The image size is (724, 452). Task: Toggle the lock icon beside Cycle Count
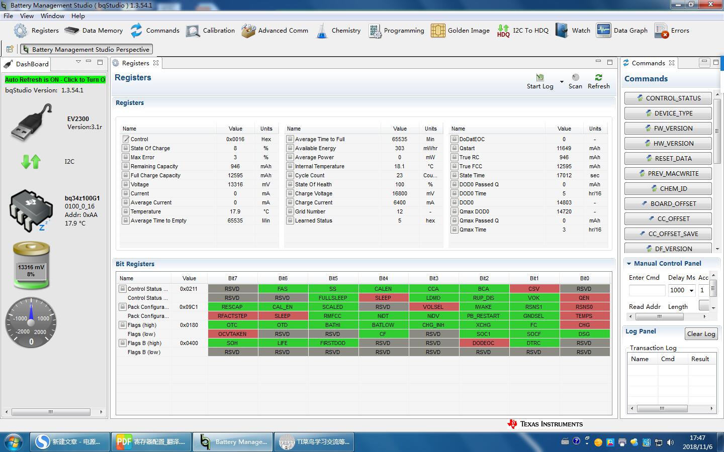click(x=290, y=175)
